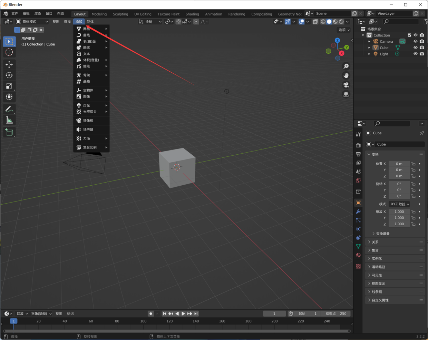Toggle the Location X lock icon
The image size is (428, 340).
[413, 164]
